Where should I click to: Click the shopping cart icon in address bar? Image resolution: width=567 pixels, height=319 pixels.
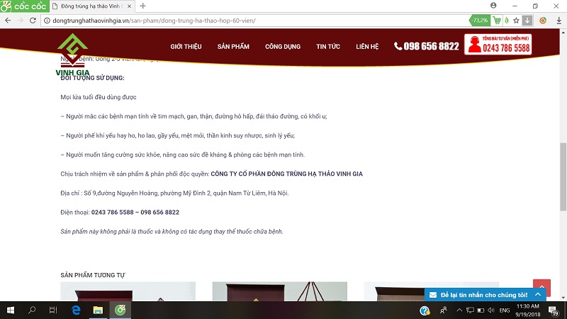(497, 21)
